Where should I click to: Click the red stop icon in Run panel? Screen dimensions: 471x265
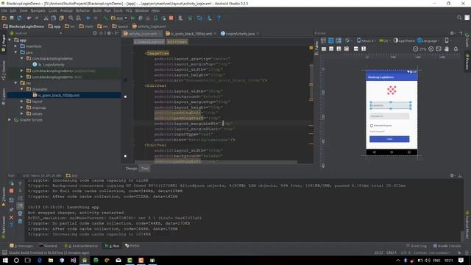(12, 191)
